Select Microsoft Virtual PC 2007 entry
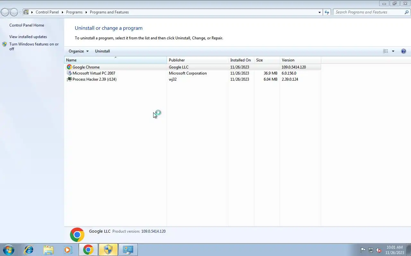The image size is (411, 256). coord(94,73)
